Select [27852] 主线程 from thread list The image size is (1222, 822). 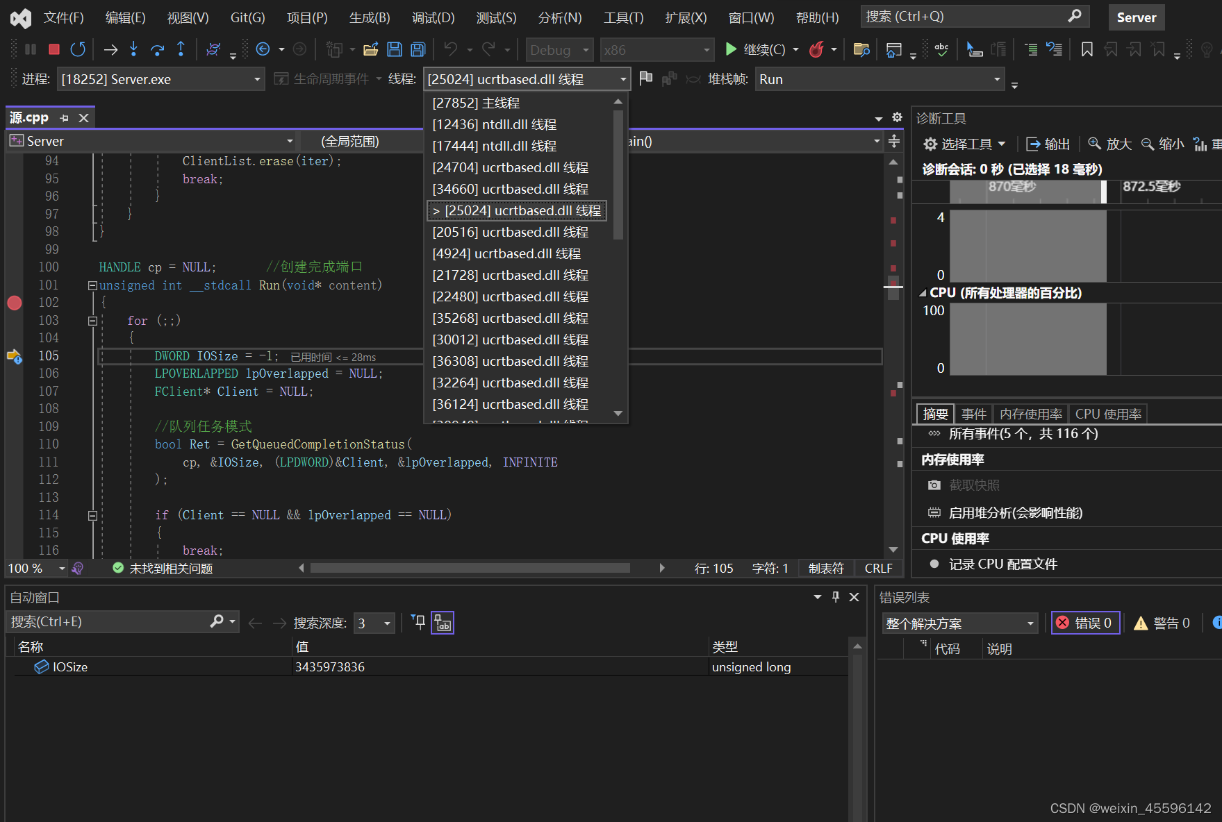click(475, 102)
